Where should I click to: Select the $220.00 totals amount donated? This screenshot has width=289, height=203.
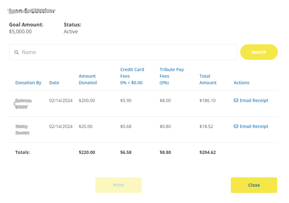[x=87, y=152]
